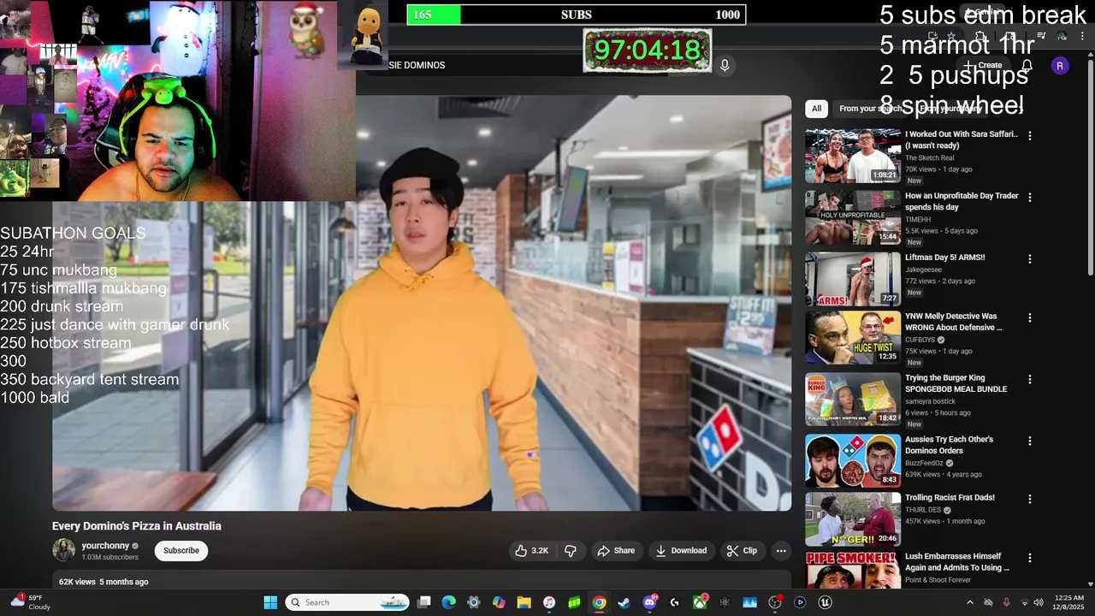Open 'Lush Embarrasses Himself Again' video title

point(957,562)
